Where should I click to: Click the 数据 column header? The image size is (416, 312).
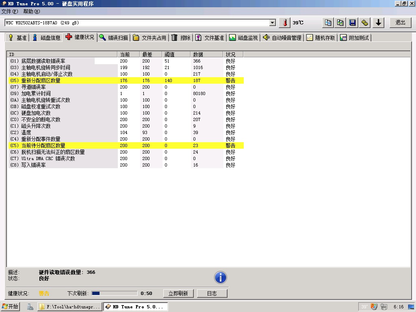207,54
